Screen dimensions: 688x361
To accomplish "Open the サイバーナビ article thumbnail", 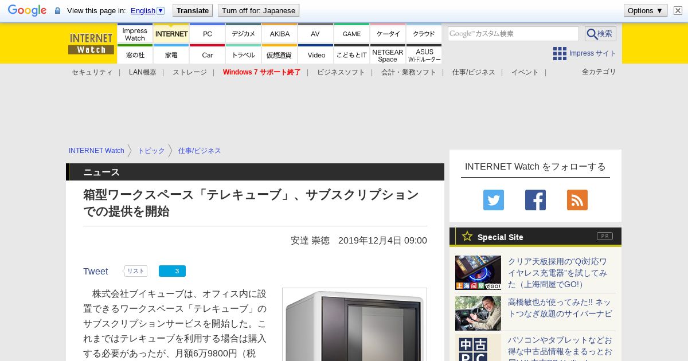I will (x=478, y=313).
